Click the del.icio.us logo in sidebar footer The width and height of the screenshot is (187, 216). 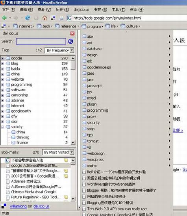(4, 206)
